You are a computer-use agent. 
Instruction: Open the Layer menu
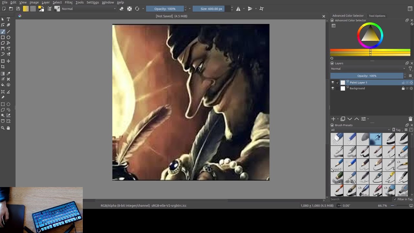tap(46, 2)
